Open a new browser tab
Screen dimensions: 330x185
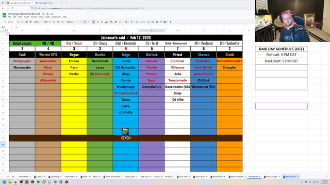[66, 3]
